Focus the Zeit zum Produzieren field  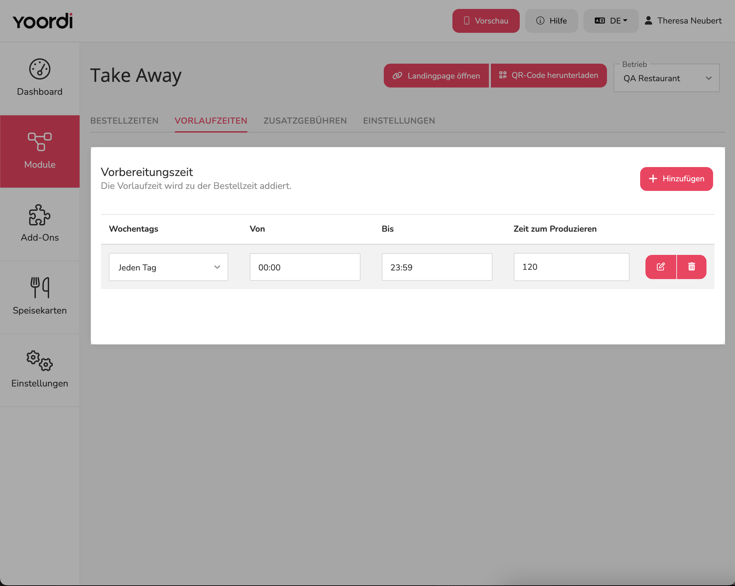[x=571, y=267]
